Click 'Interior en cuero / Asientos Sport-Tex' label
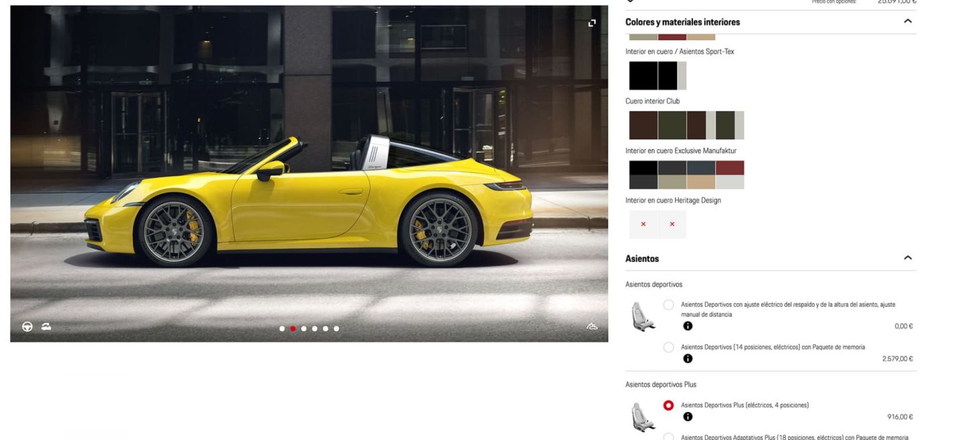The image size is (967, 440). click(x=680, y=52)
